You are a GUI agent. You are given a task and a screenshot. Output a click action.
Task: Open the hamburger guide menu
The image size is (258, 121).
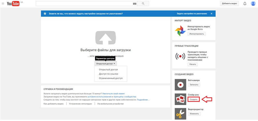[x=3, y=4]
